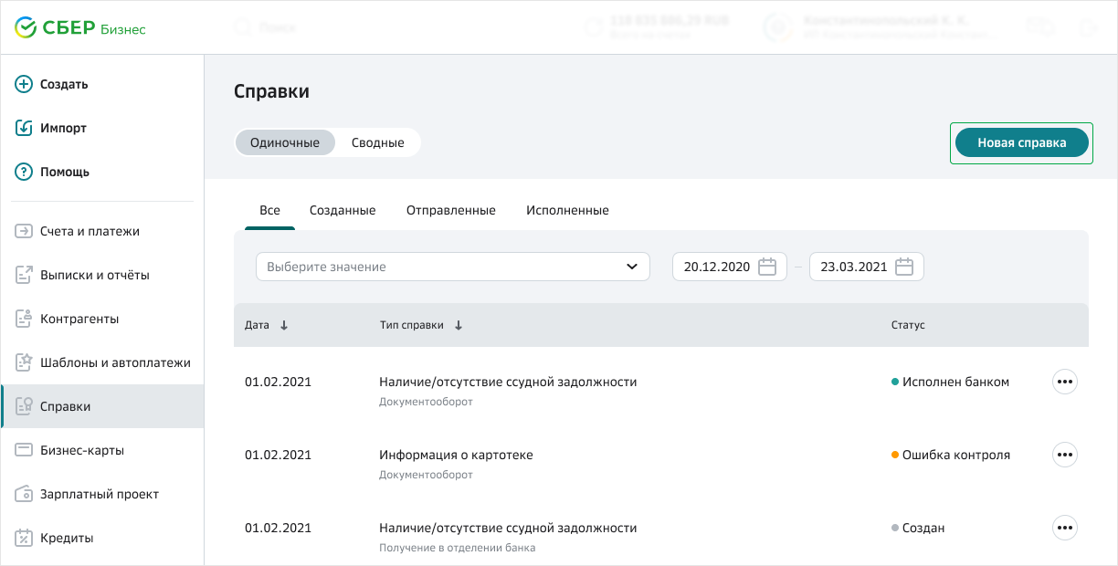Click the Помощь question mark icon
Viewport: 1118px width, 566px height.
pos(24,172)
